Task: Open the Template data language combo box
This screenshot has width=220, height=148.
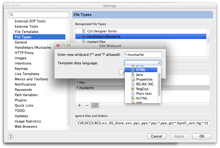Action: point(143,63)
